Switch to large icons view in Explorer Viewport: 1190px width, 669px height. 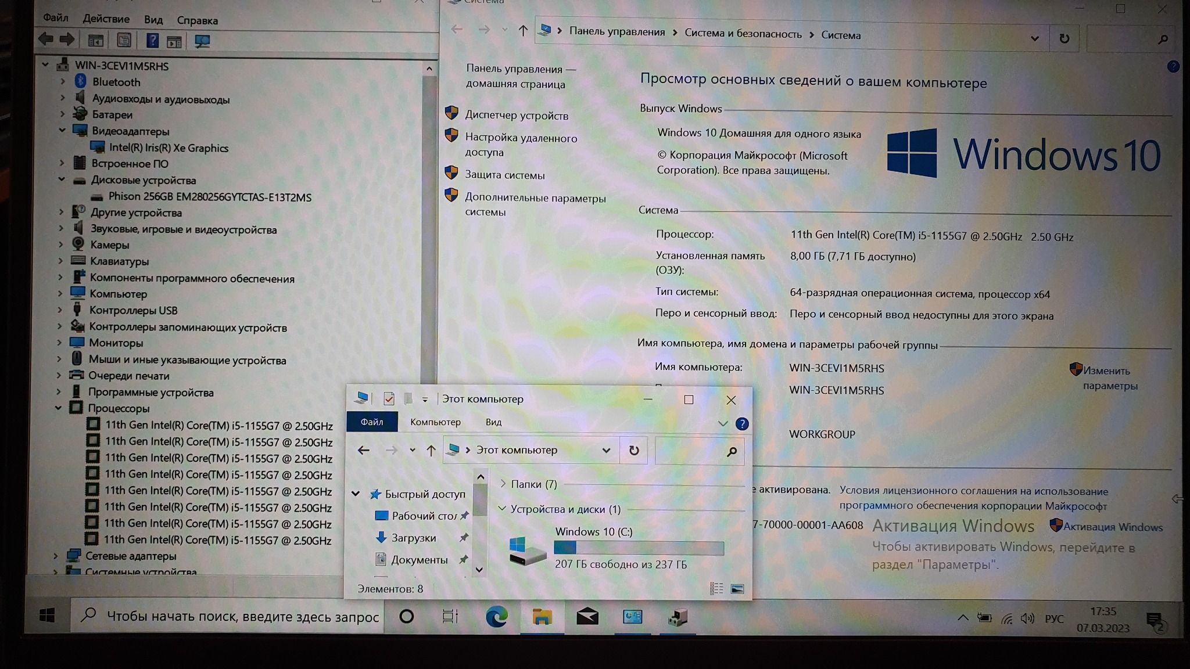click(737, 589)
